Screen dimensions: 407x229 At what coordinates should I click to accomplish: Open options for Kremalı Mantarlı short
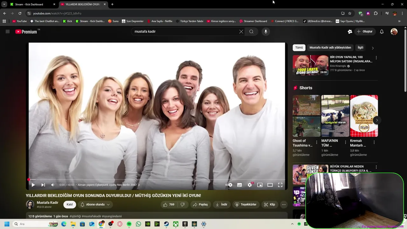tap(374, 142)
